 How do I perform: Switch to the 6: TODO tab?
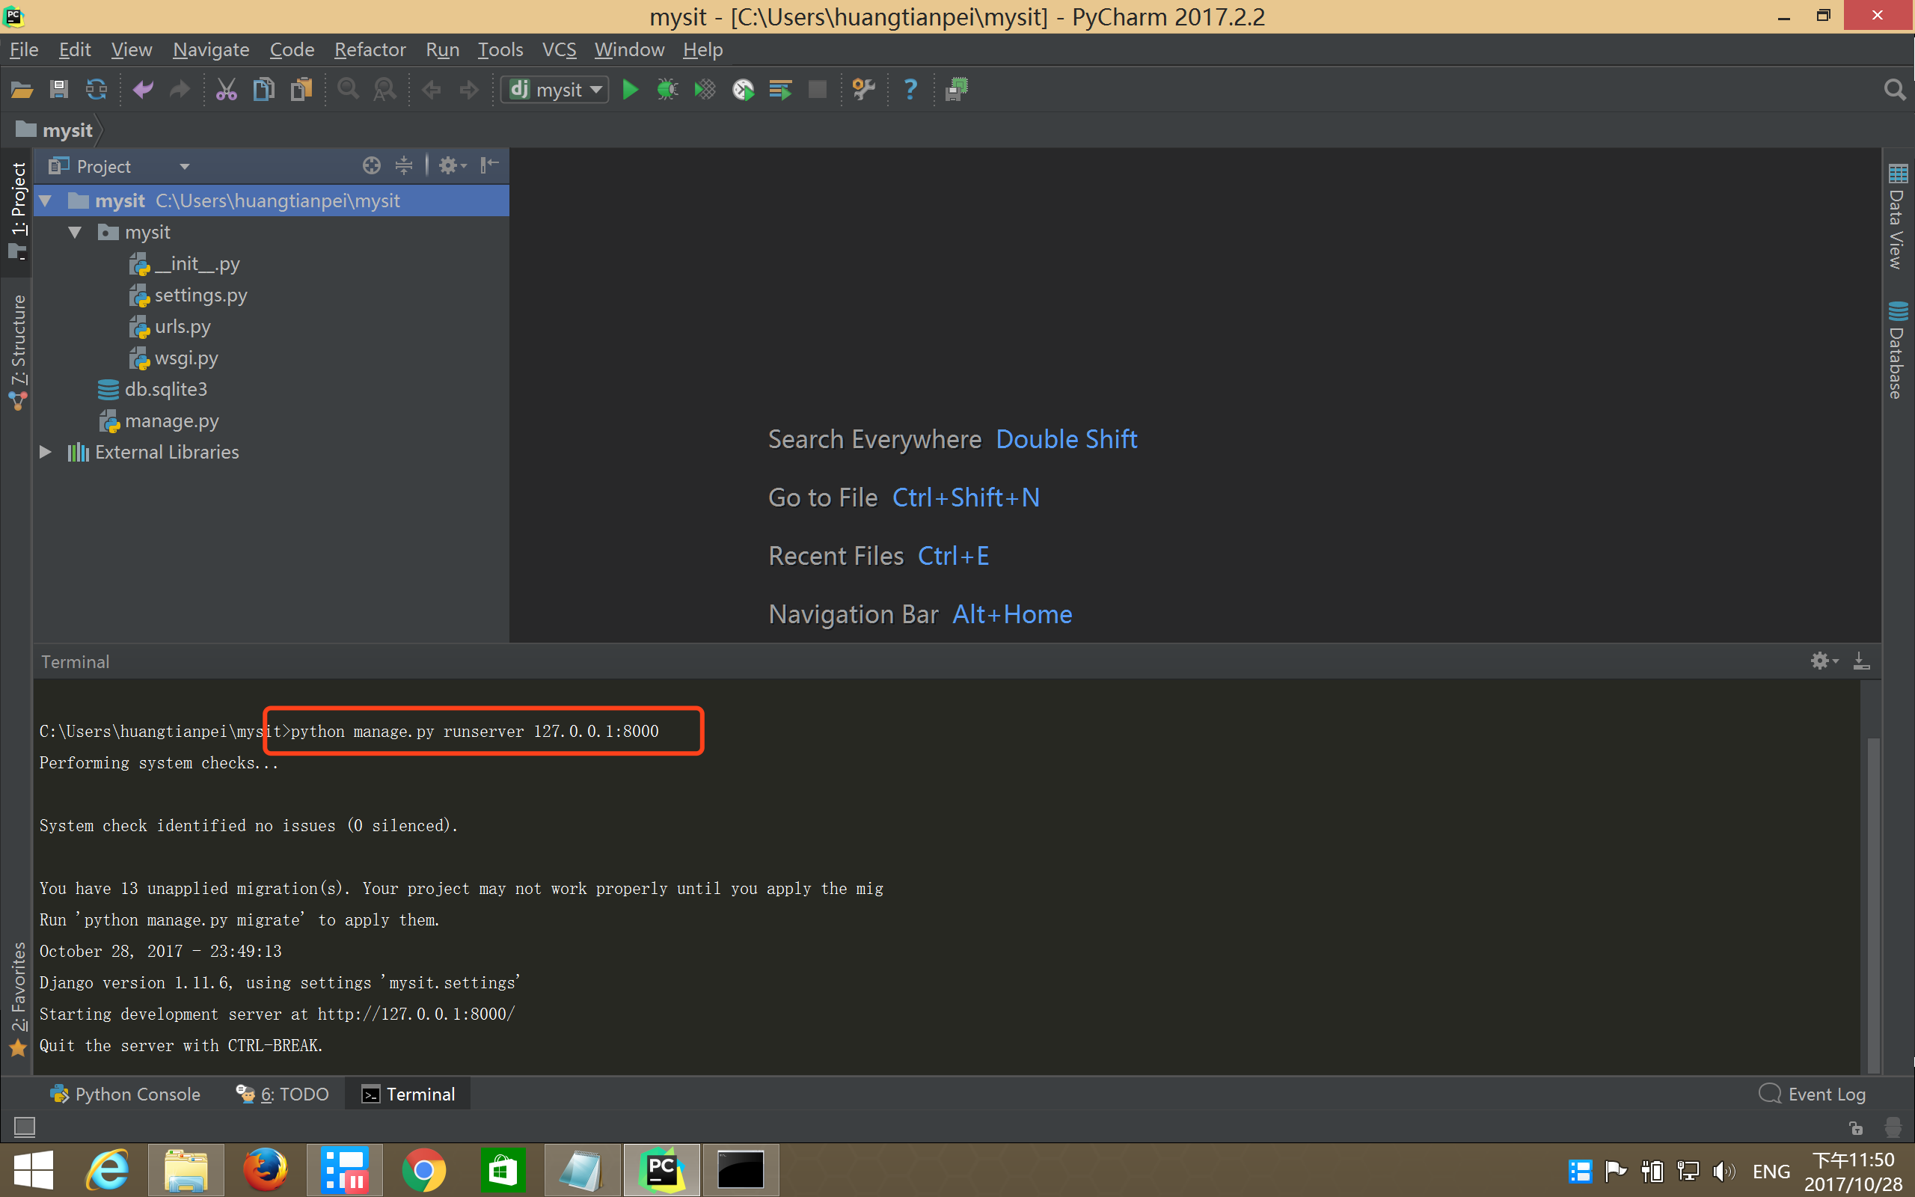click(282, 1094)
